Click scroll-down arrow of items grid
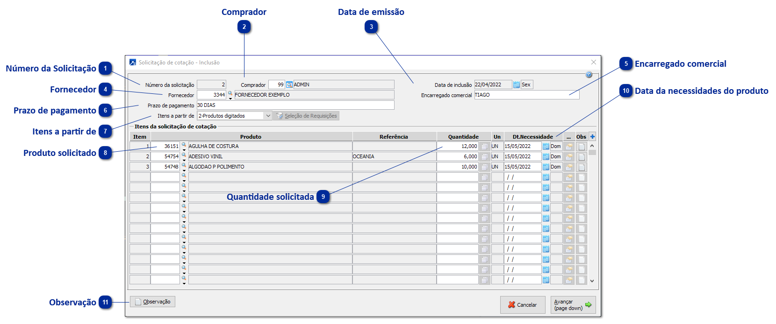 point(592,281)
